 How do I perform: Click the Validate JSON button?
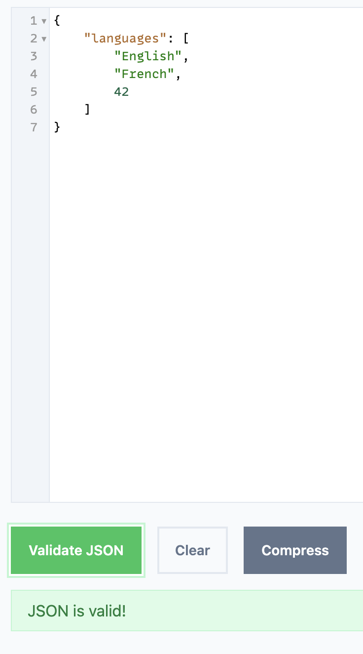click(x=76, y=550)
